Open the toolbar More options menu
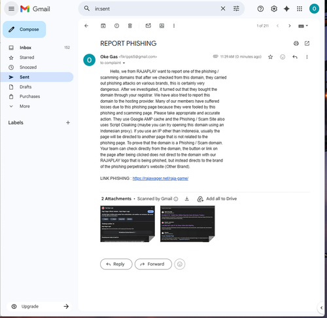 [x=174, y=26]
